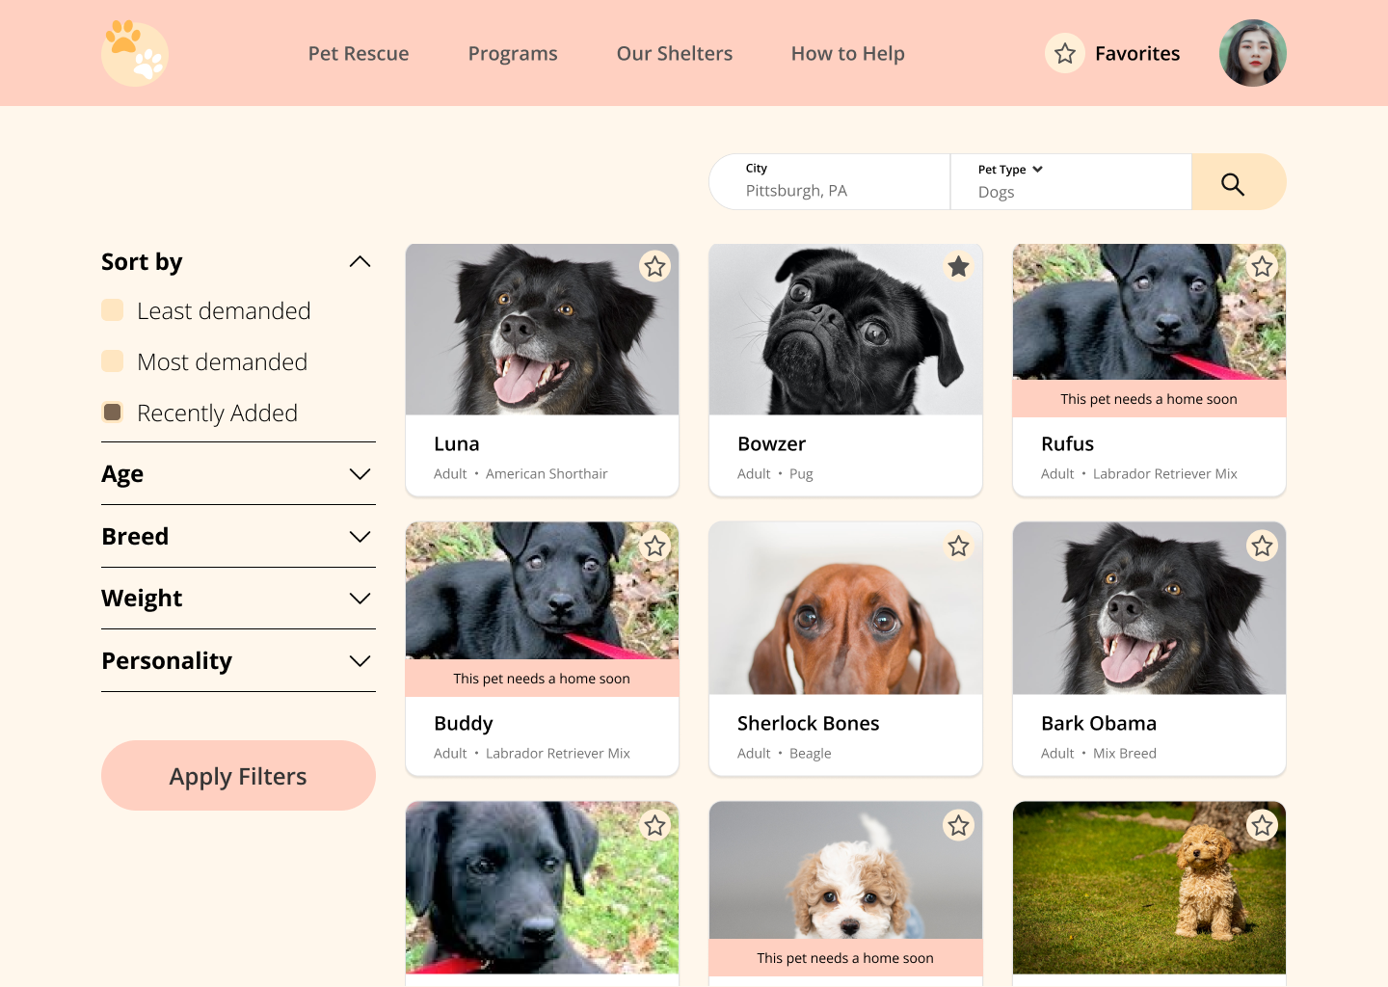Click the magnifier search button

(x=1238, y=182)
